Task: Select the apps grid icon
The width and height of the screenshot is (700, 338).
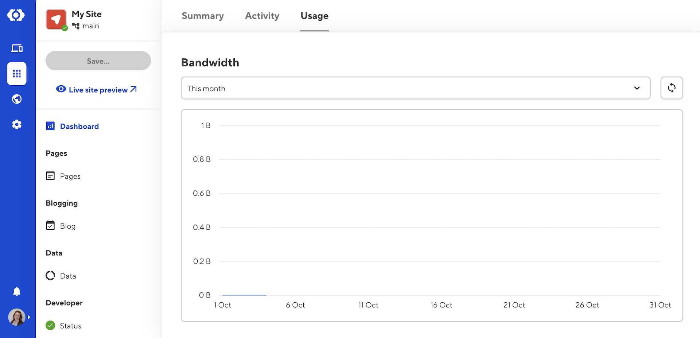Action: 17,74
